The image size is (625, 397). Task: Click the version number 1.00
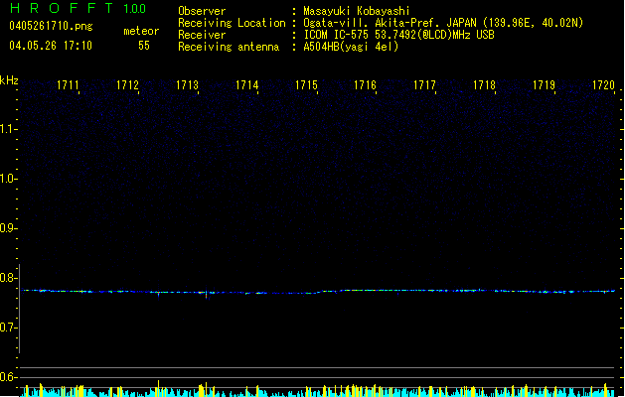pos(135,9)
